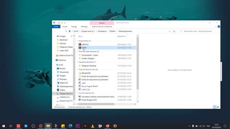Click the Rechercher dans Téléchargements search box
The height and width of the screenshot is (129, 230).
point(198,31)
